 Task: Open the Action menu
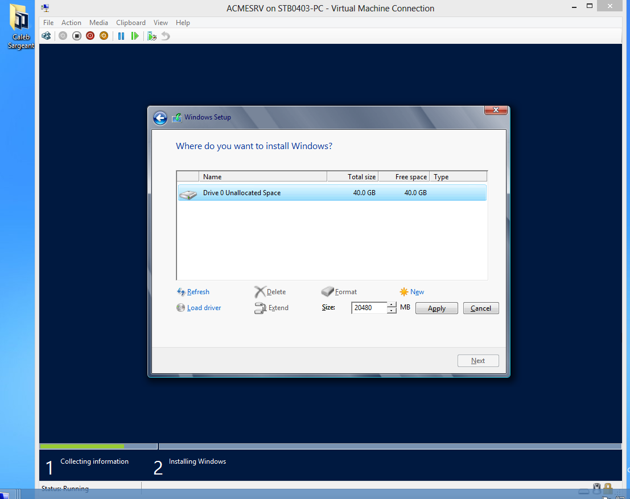71,23
